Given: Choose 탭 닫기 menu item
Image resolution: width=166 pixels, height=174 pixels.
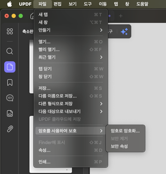Looking at the screenshot, I should coord(71,69).
